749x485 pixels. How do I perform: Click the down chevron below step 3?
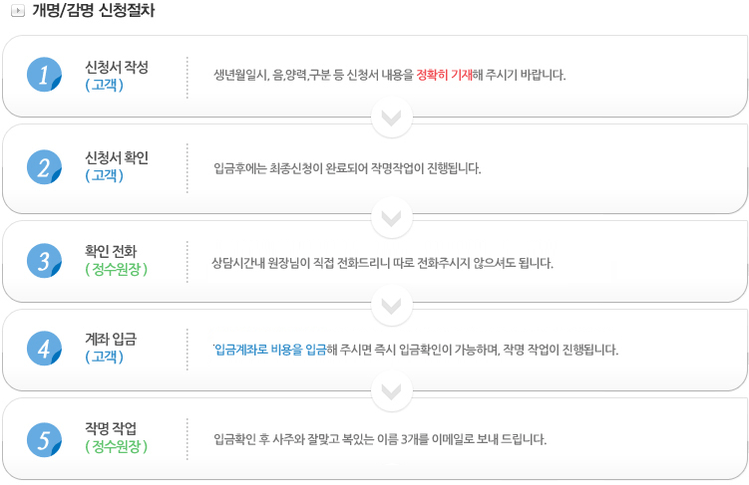[392, 306]
